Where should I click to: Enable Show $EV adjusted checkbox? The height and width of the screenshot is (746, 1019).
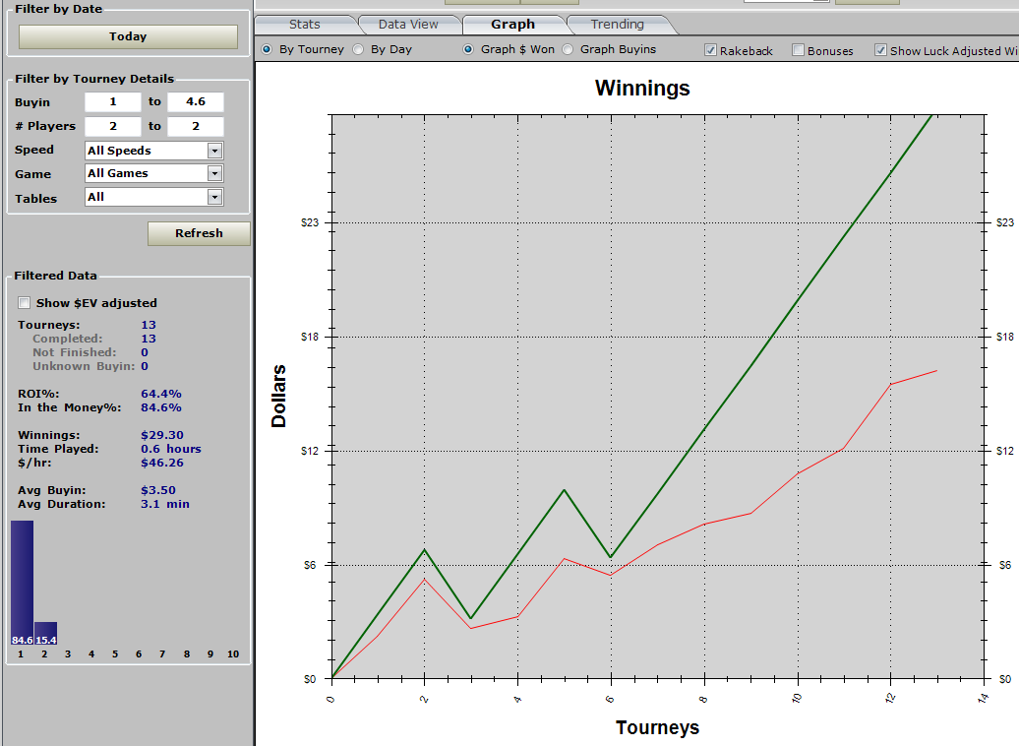pos(25,303)
